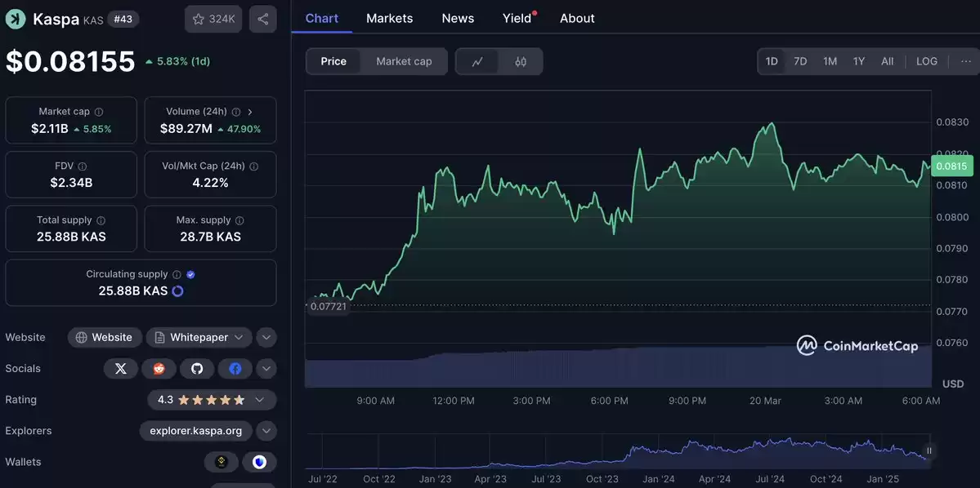
Task: Pause the range selector handle
Action: [x=929, y=450]
